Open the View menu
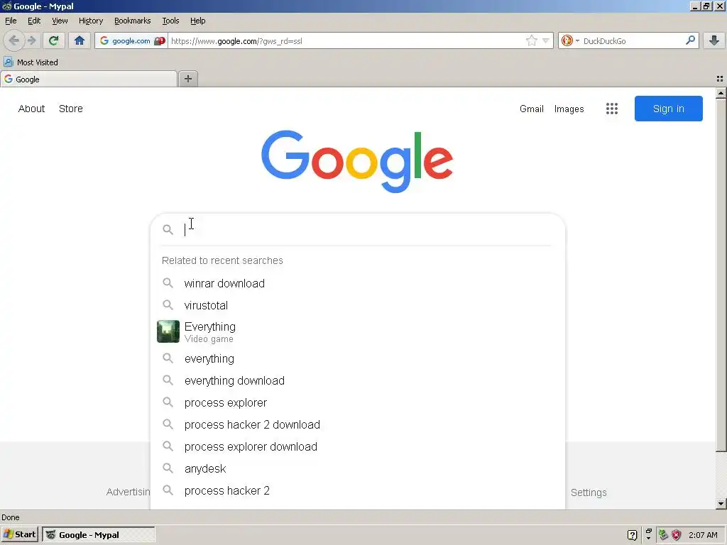The height and width of the screenshot is (545, 727). click(x=60, y=21)
